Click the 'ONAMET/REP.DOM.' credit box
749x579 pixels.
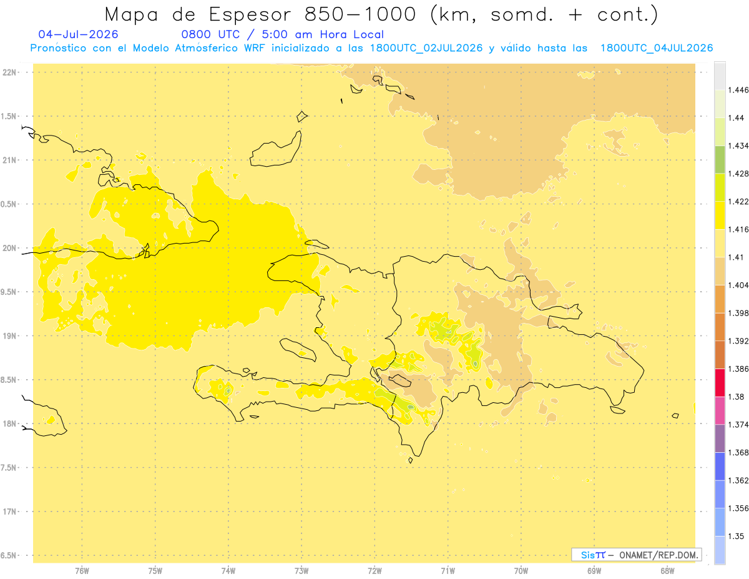pyautogui.click(x=636, y=555)
